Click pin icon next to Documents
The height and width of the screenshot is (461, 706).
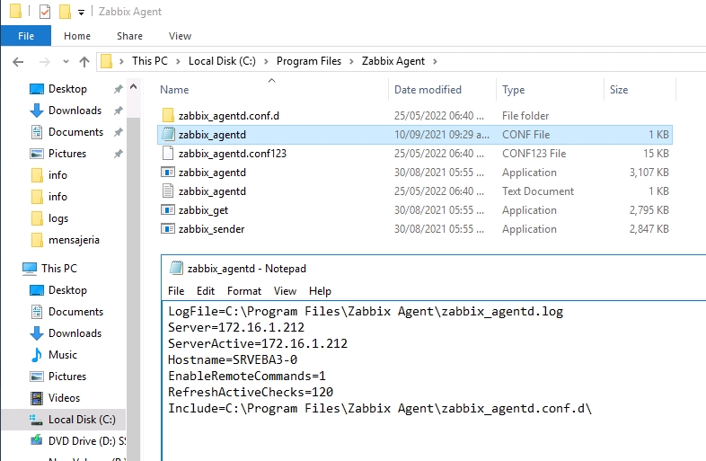pyautogui.click(x=118, y=132)
